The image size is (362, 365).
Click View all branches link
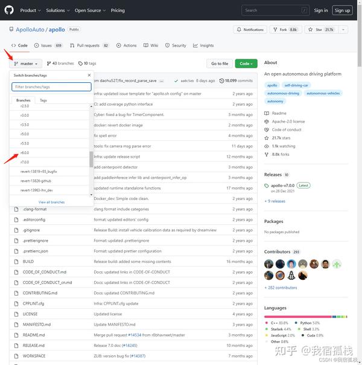pyautogui.click(x=51, y=202)
